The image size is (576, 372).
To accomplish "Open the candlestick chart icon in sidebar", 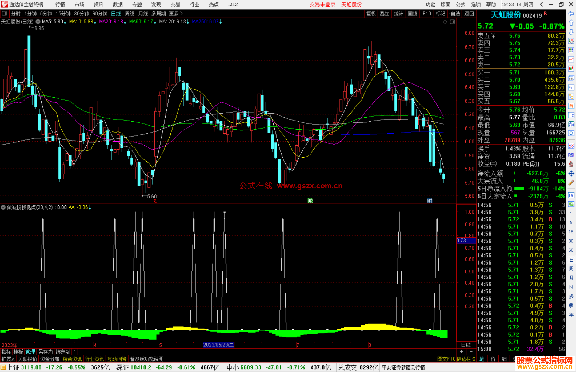I will (571, 69).
